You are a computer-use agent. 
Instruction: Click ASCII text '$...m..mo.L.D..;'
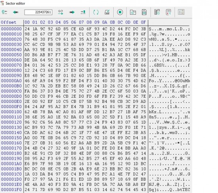[x=169, y=29]
